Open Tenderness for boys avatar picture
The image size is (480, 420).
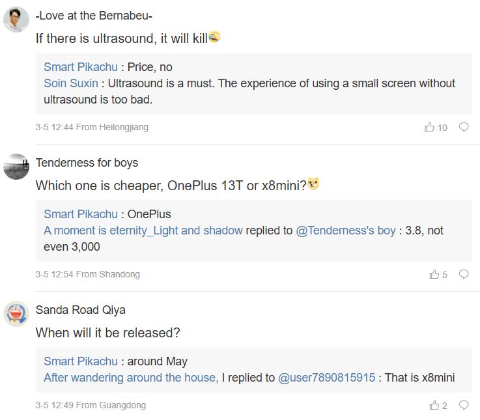click(x=16, y=167)
